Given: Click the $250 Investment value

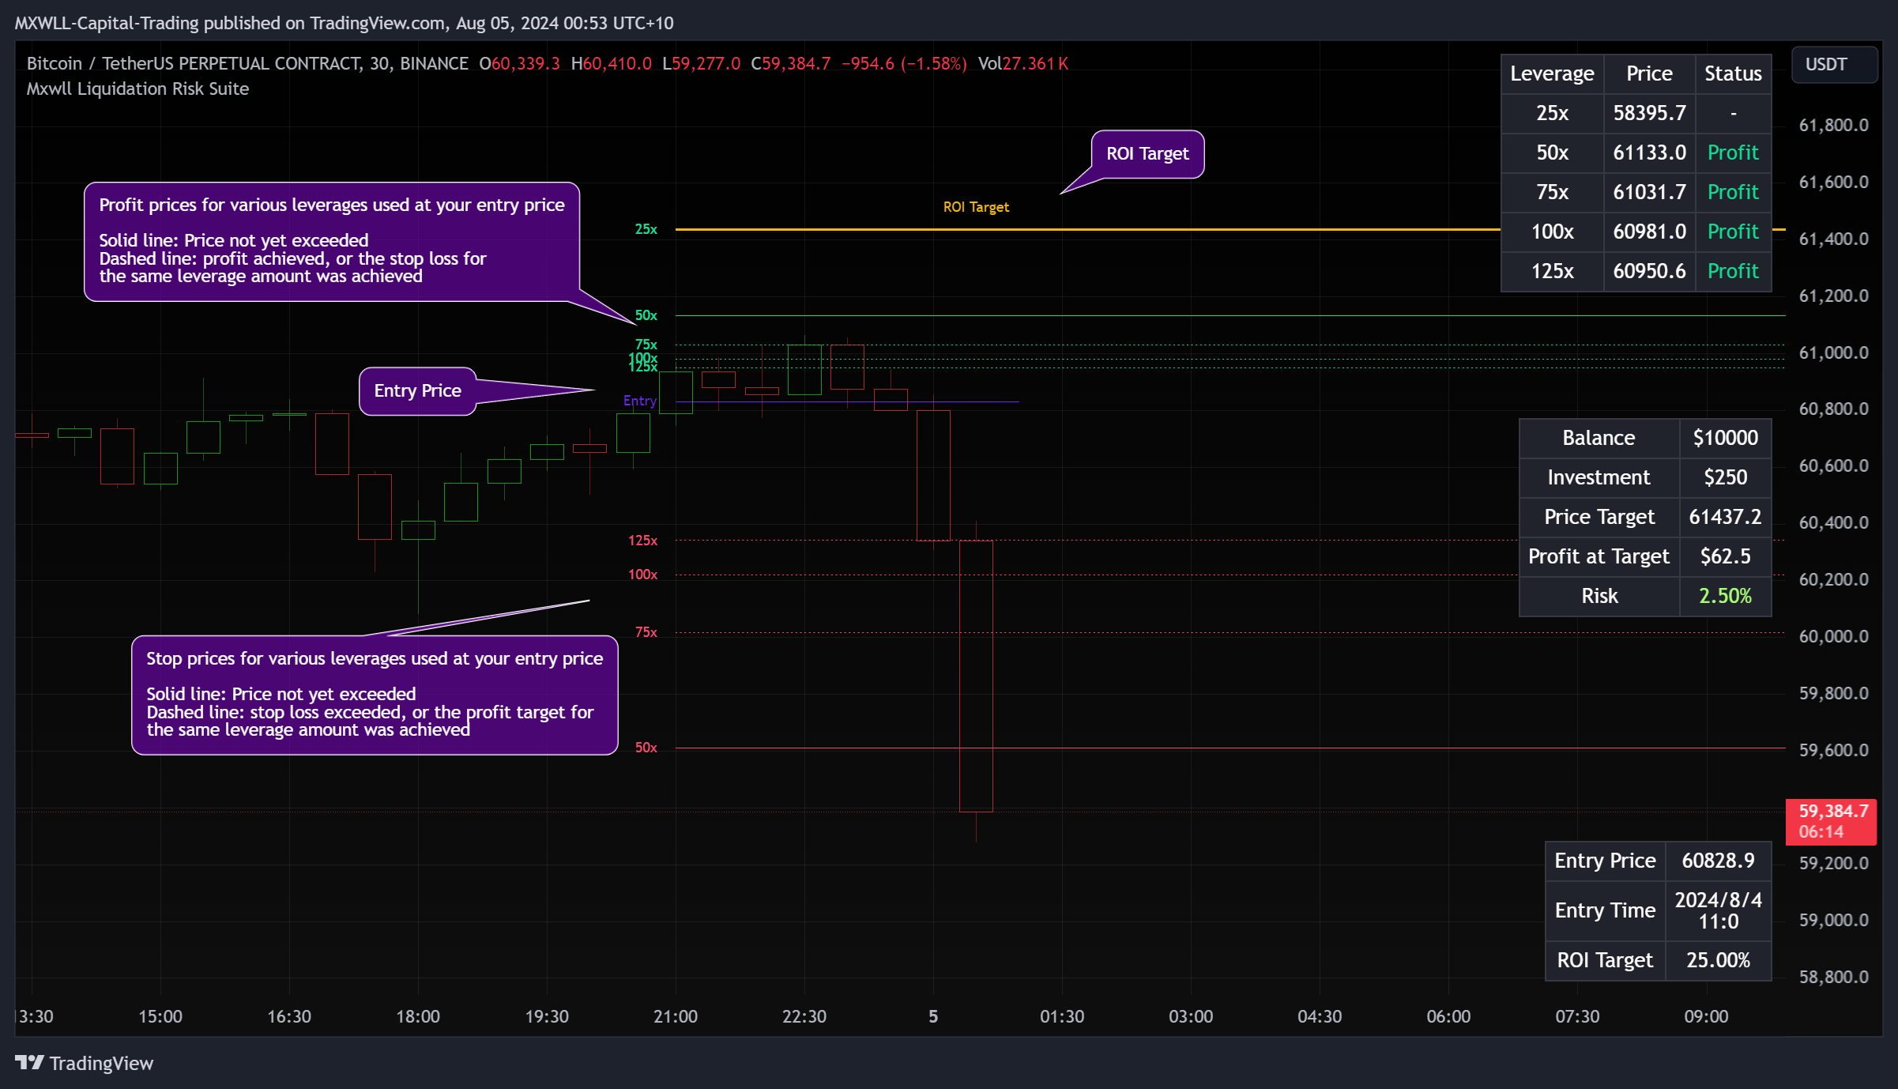Looking at the screenshot, I should tap(1725, 477).
